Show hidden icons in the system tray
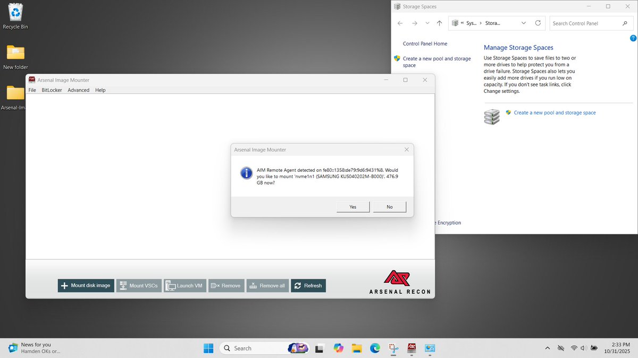 click(x=548, y=348)
